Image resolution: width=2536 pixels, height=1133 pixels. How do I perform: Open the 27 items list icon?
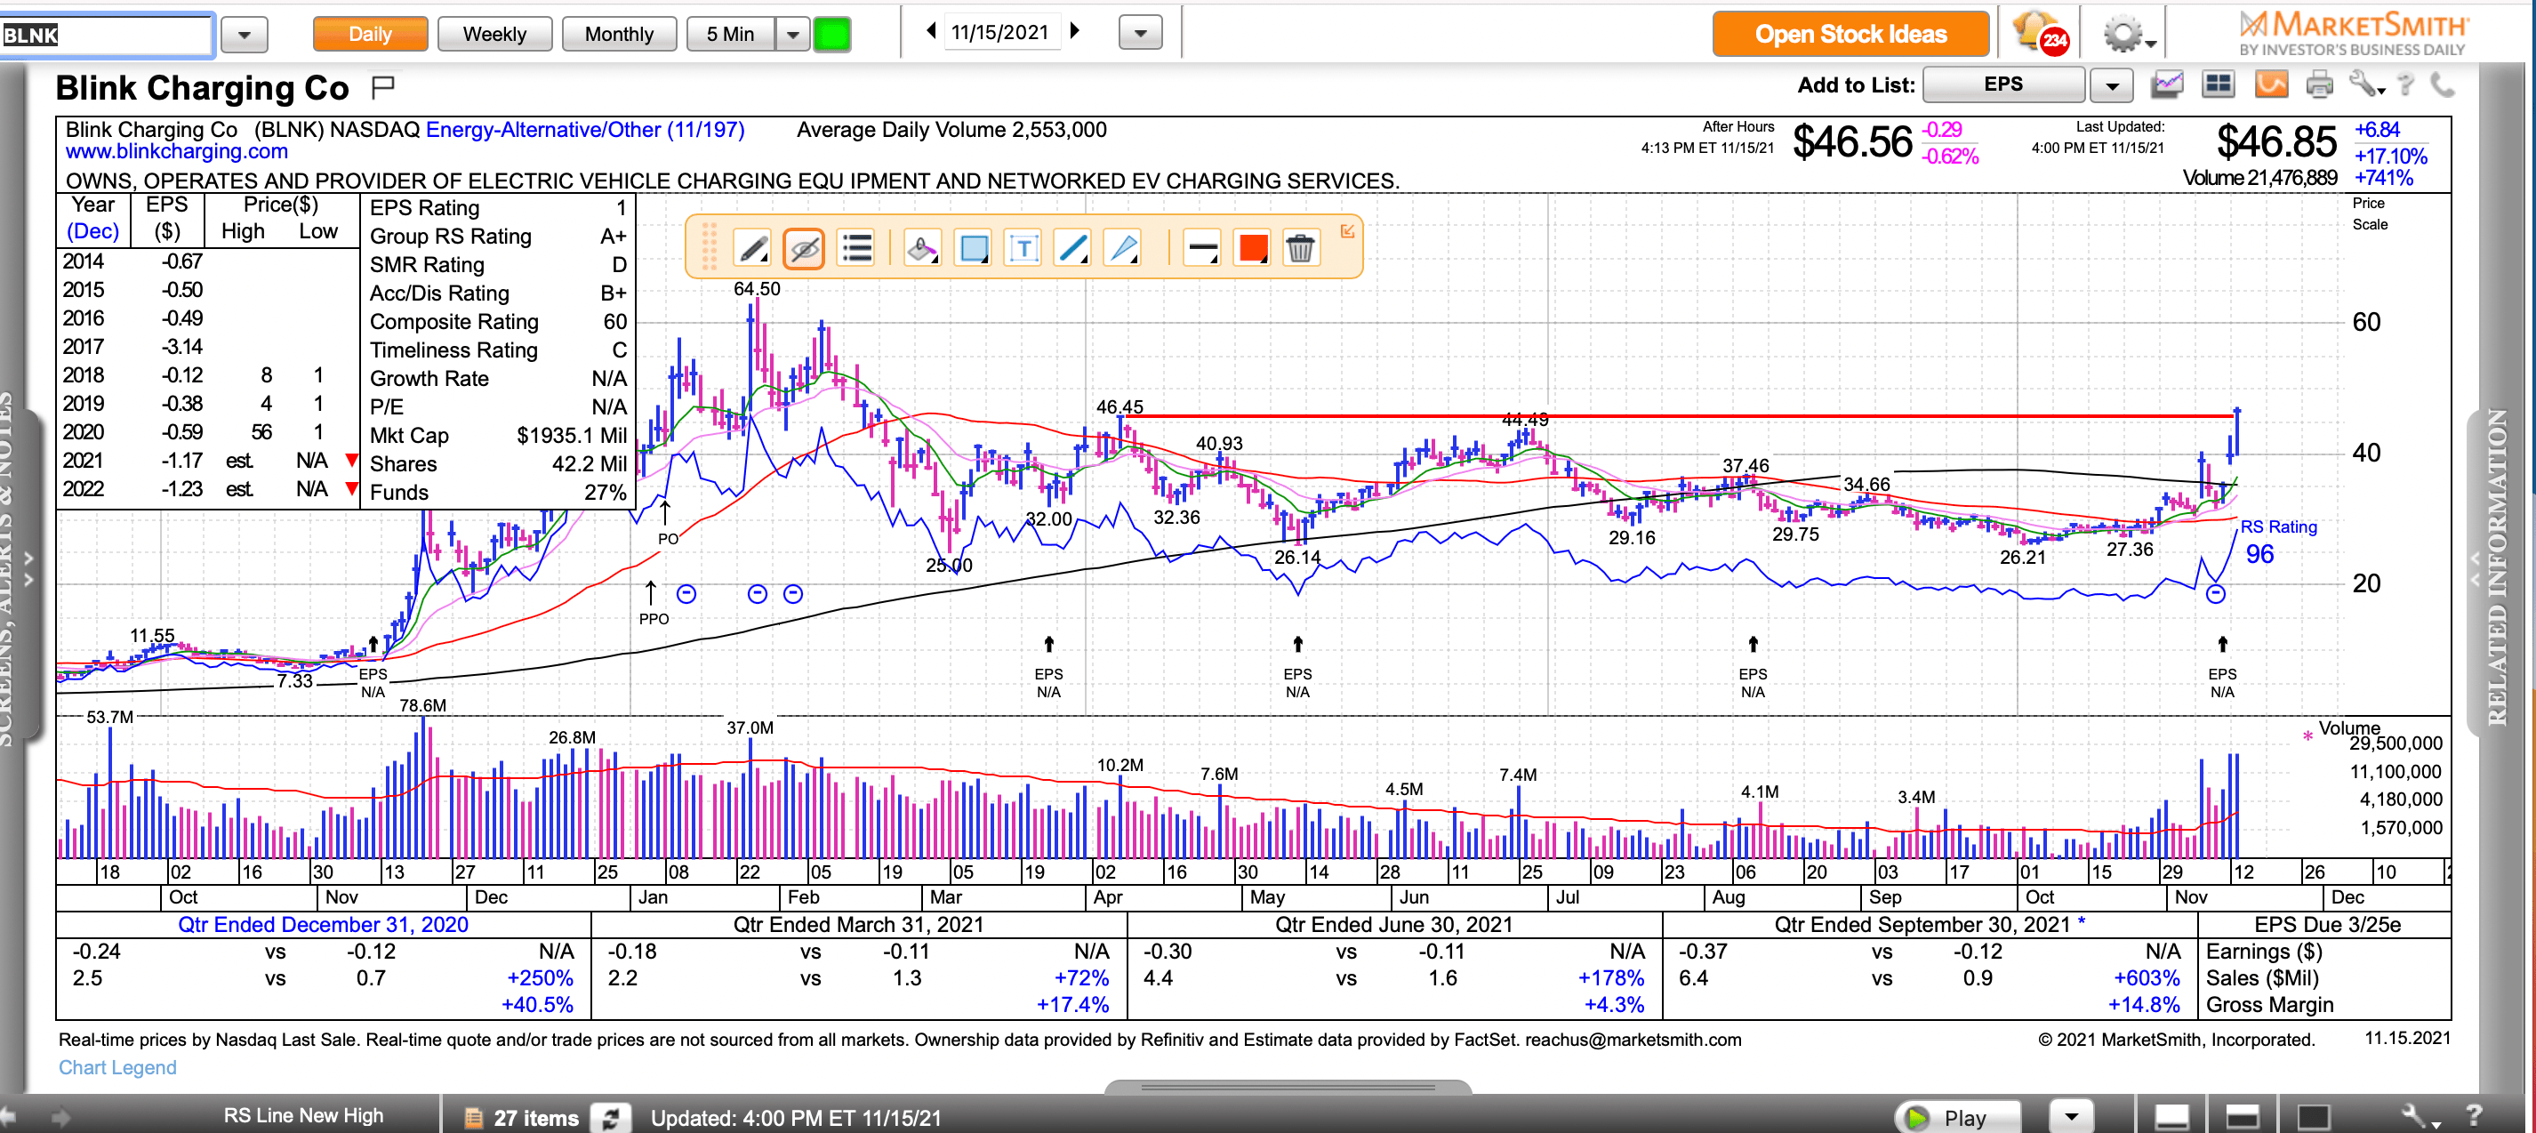point(474,1117)
